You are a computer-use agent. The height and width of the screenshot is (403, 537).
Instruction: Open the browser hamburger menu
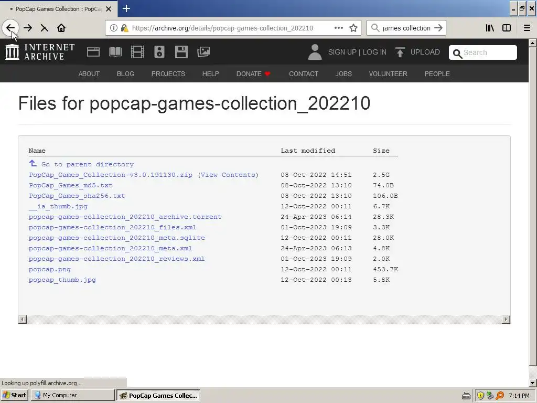pyautogui.click(x=527, y=28)
